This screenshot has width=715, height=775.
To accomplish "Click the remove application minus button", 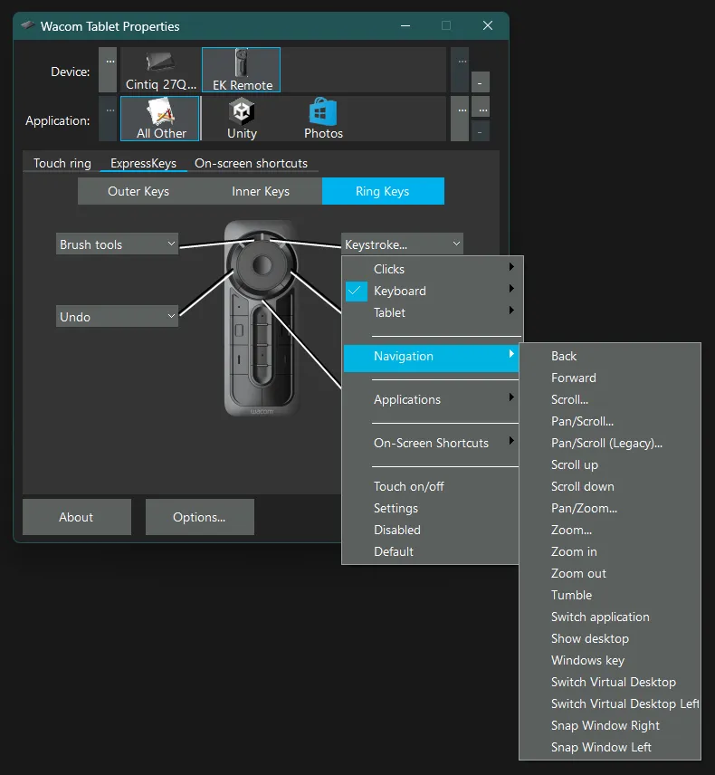I will tap(480, 132).
